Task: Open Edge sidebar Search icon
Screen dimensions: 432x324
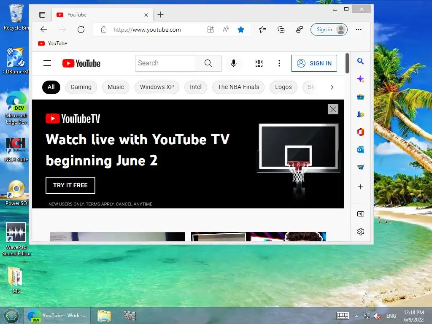Action: tap(360, 61)
